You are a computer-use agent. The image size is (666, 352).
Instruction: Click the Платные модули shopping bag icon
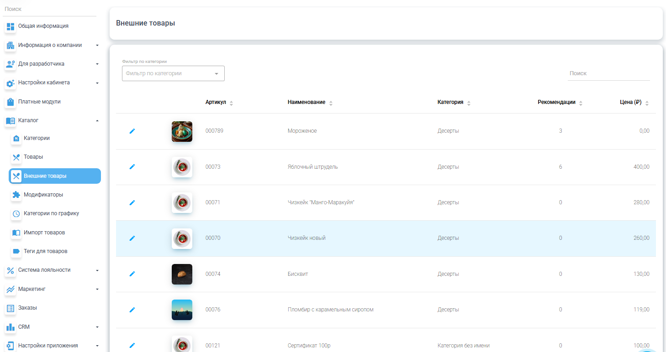[x=10, y=102]
